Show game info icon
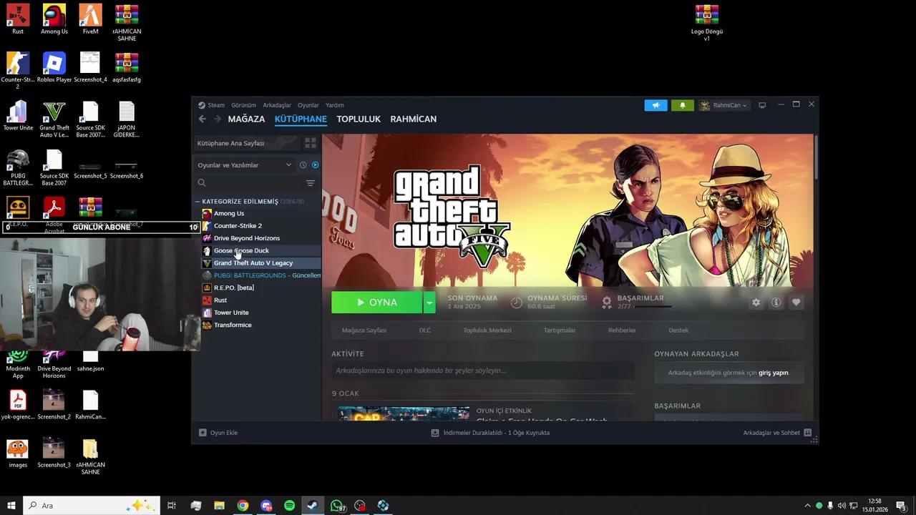 pos(776,303)
